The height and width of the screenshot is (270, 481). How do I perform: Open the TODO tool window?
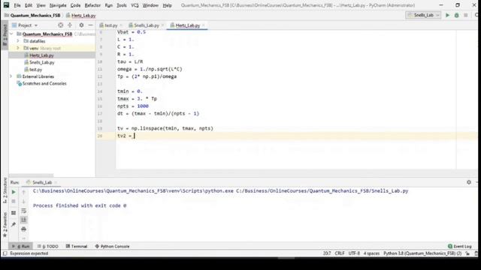coord(48,246)
